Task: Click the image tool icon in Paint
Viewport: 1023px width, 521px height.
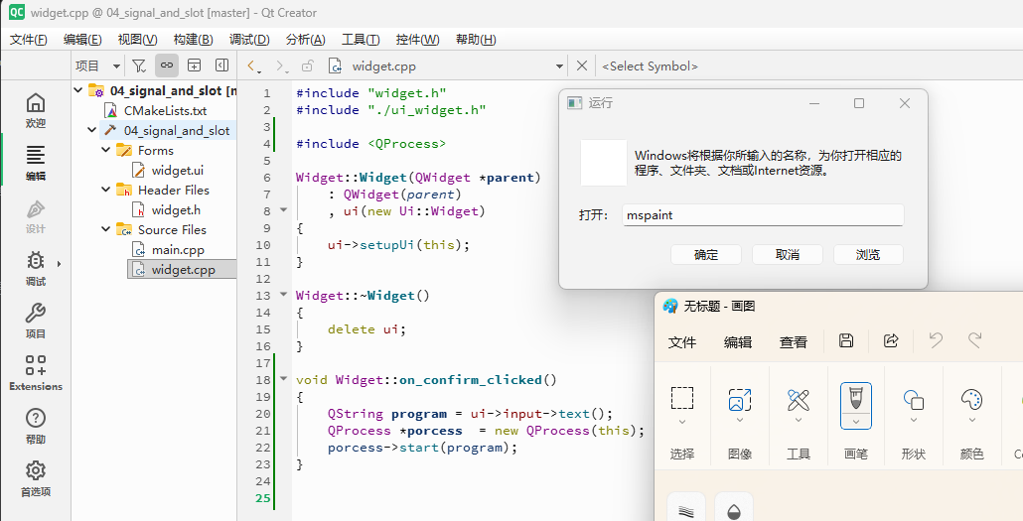Action: tap(740, 399)
